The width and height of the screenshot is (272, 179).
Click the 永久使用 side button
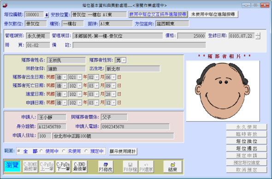tap(246, 127)
